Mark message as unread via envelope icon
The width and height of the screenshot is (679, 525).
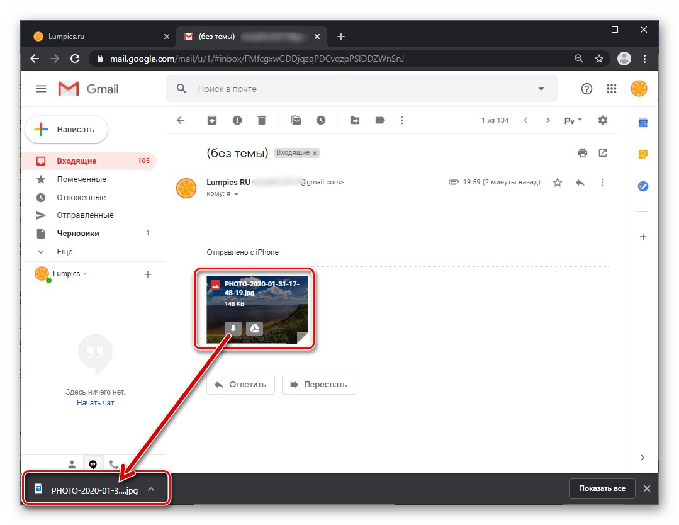pyautogui.click(x=296, y=120)
